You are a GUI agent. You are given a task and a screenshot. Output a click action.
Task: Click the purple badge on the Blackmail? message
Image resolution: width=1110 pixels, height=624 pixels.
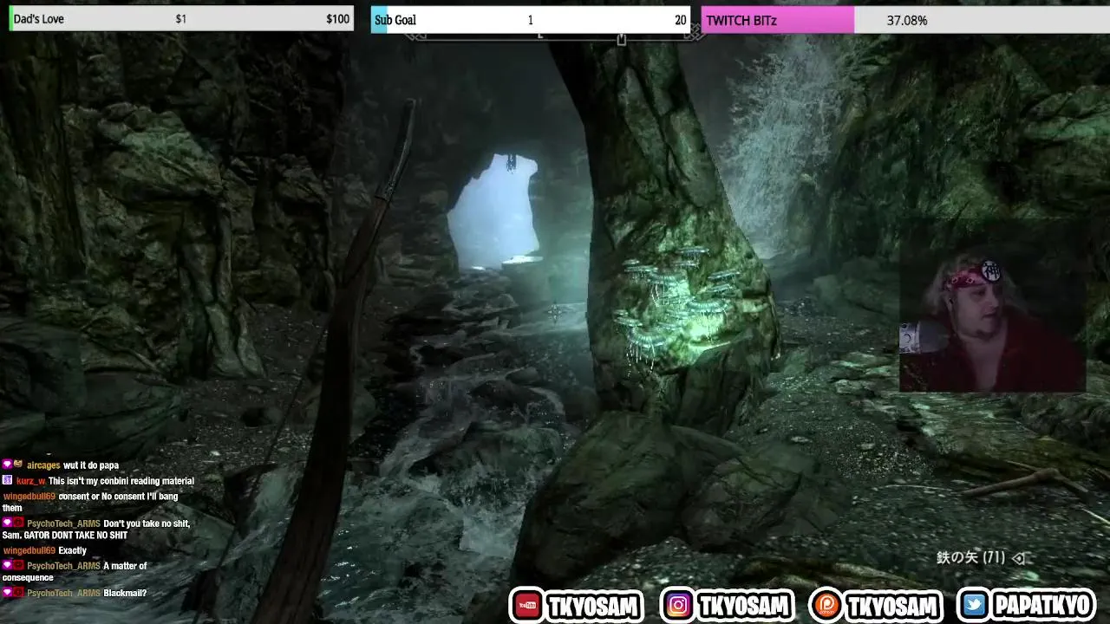pyautogui.click(x=7, y=593)
